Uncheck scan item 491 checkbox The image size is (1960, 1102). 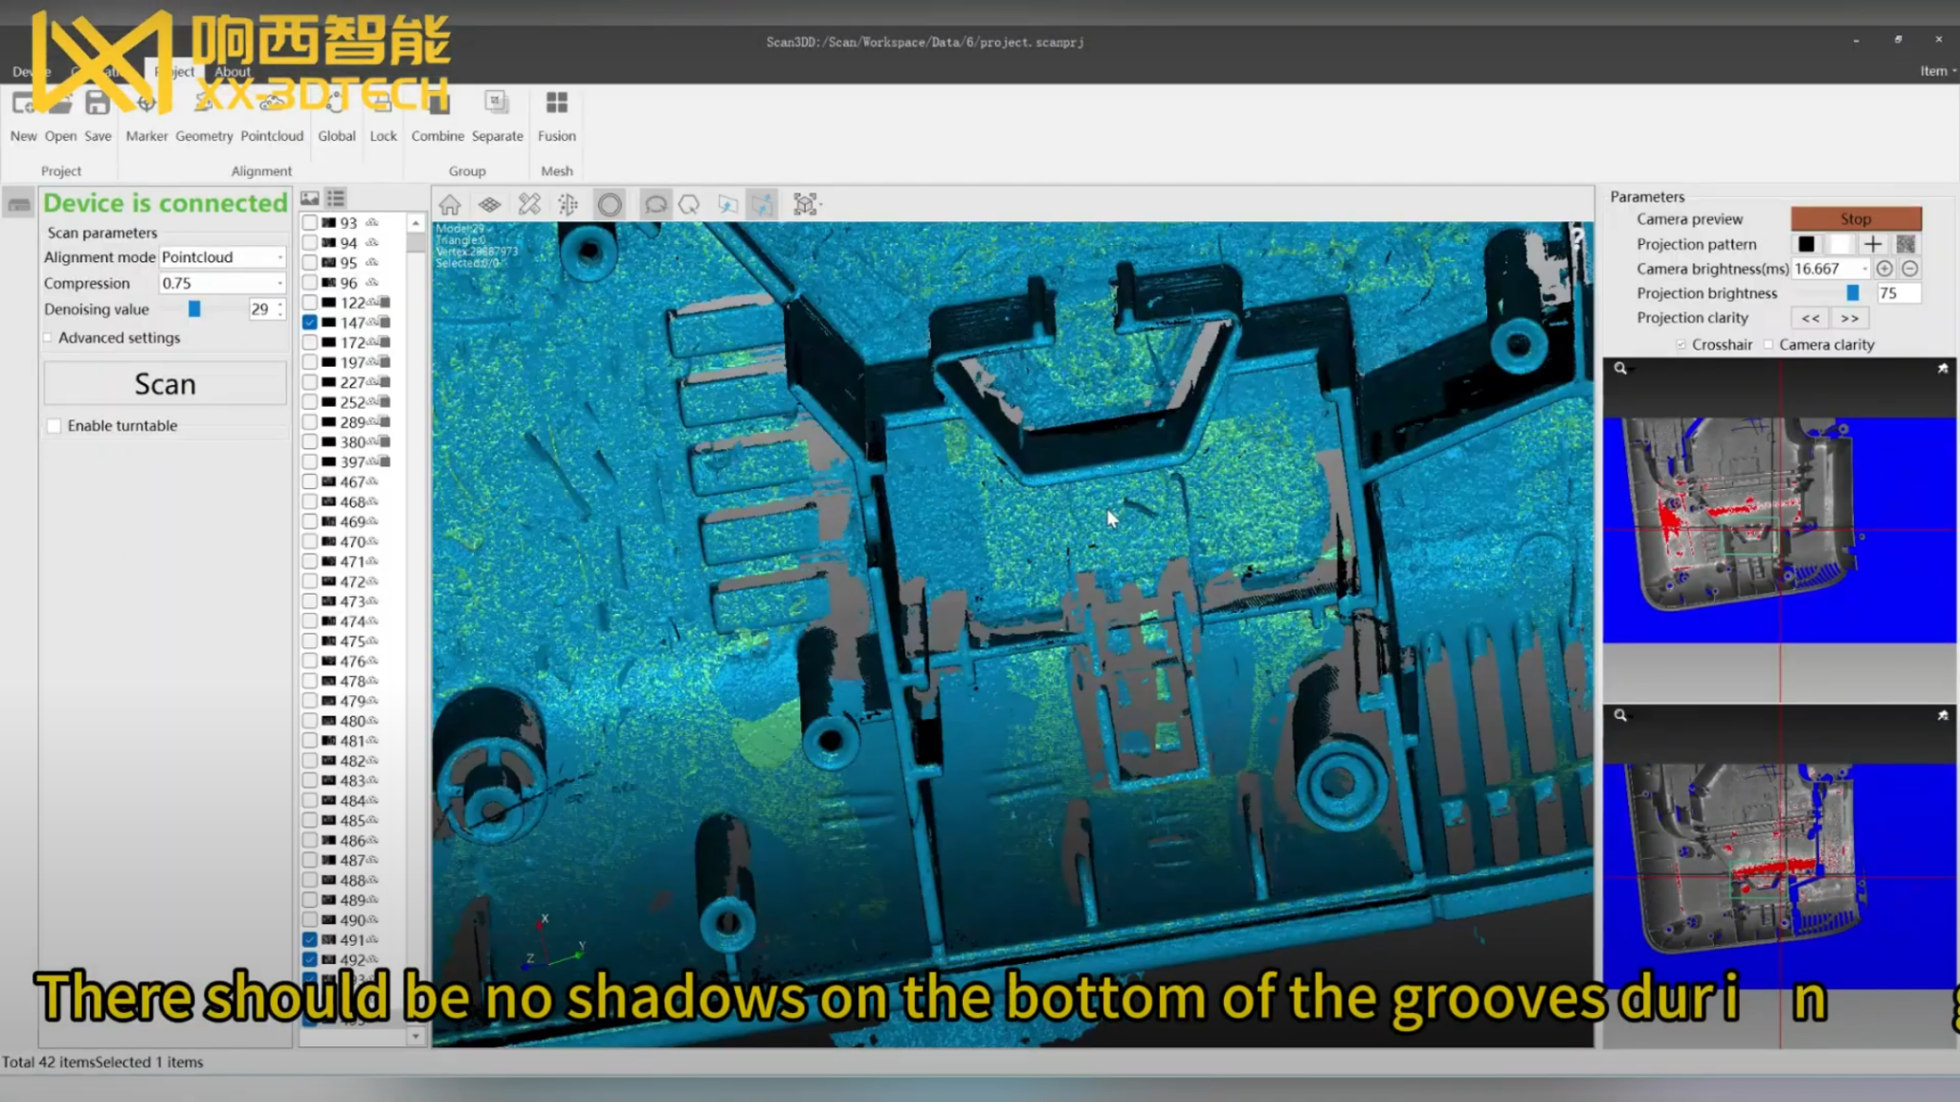[310, 940]
